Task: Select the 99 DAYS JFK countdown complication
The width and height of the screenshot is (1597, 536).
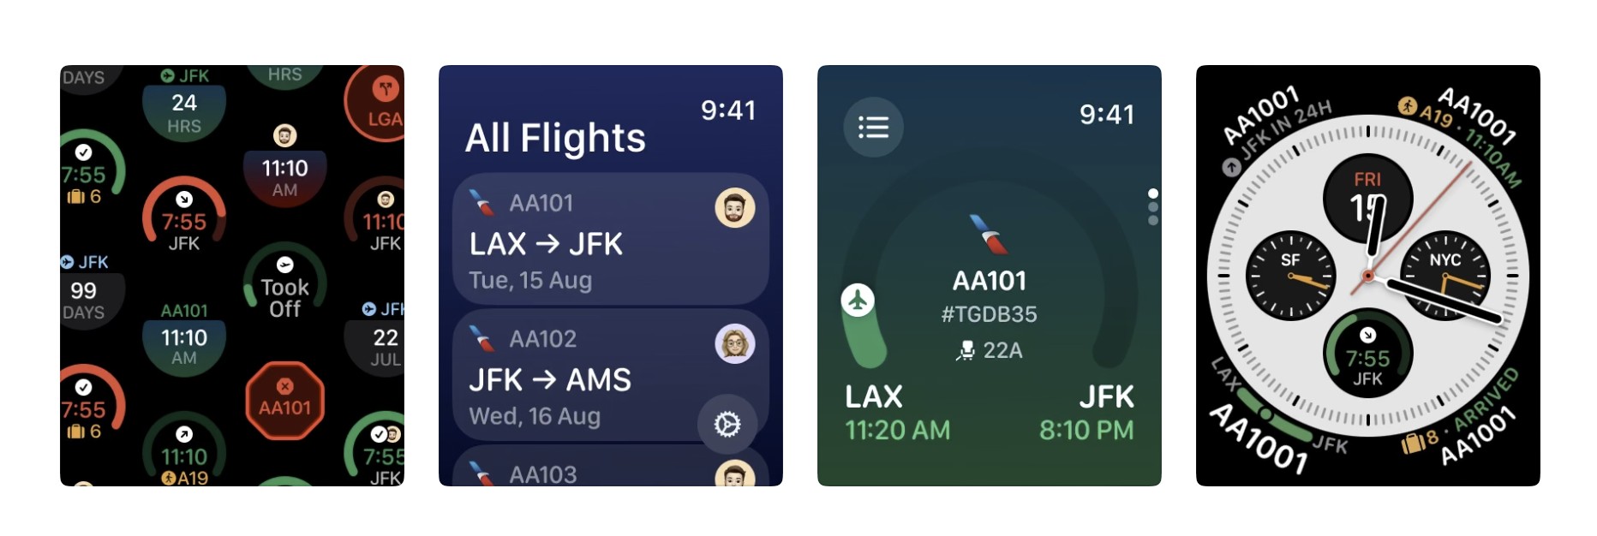Action: (86, 291)
